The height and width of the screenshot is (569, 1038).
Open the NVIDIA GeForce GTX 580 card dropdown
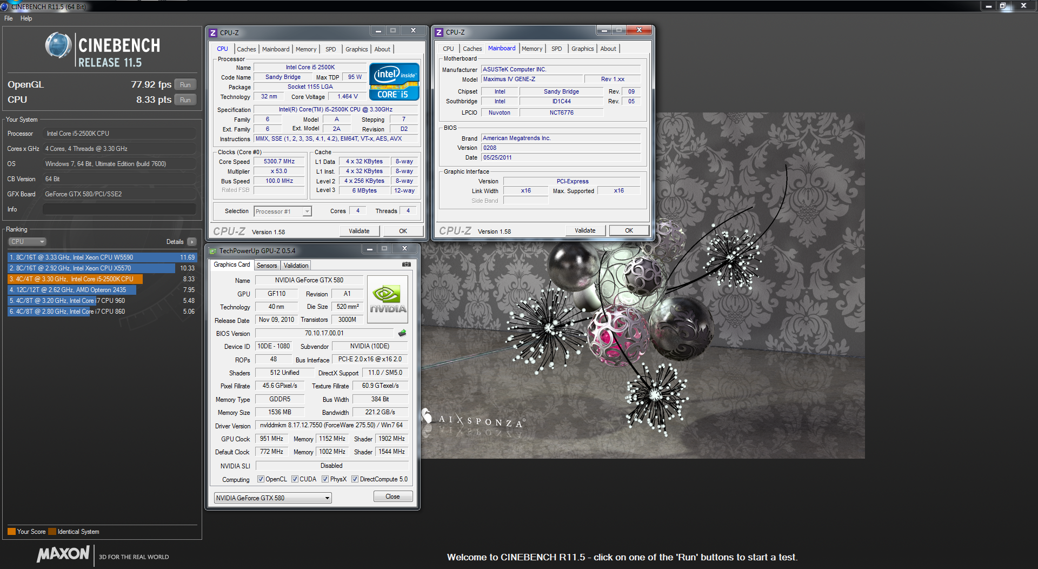pyautogui.click(x=273, y=498)
